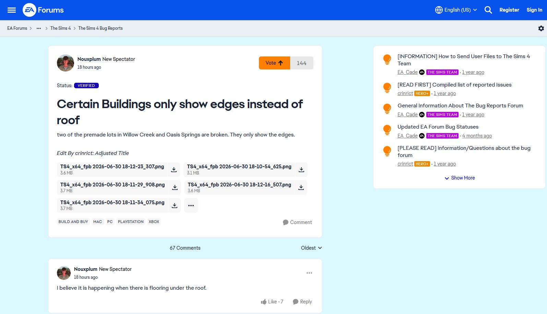Image resolution: width=547 pixels, height=314 pixels.
Task: Open the page settings gear icon
Action: 541,28
